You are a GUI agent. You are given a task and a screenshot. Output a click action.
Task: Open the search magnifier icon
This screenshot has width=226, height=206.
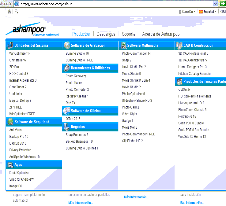(x=17, y=11)
